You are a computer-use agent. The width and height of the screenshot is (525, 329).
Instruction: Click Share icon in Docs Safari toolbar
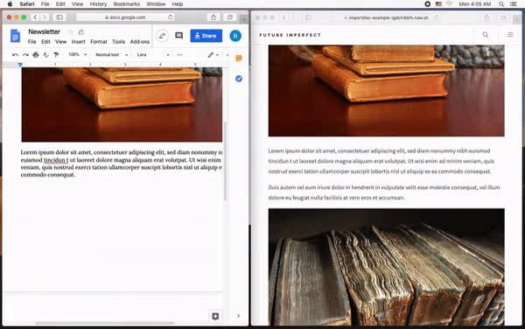[x=213, y=17]
